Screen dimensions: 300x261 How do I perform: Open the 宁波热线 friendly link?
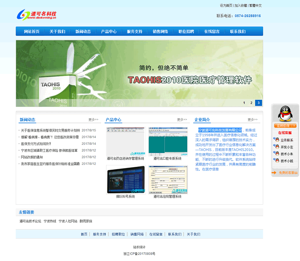[50, 221]
